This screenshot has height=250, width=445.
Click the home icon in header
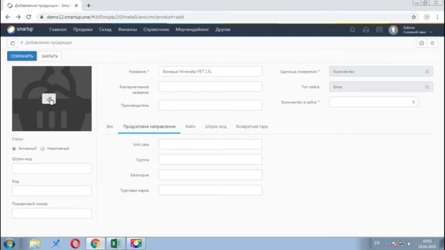366,29
